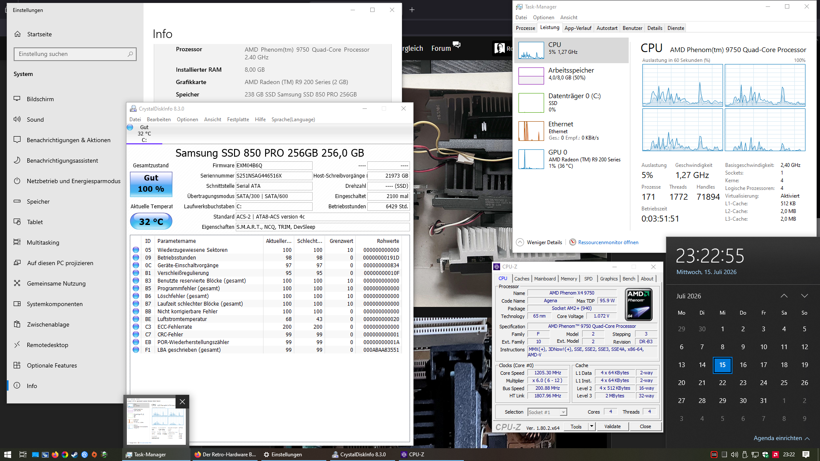Open Netzbetrieb und Energiesparmodus settings
This screenshot has height=461, width=820.
point(73,181)
